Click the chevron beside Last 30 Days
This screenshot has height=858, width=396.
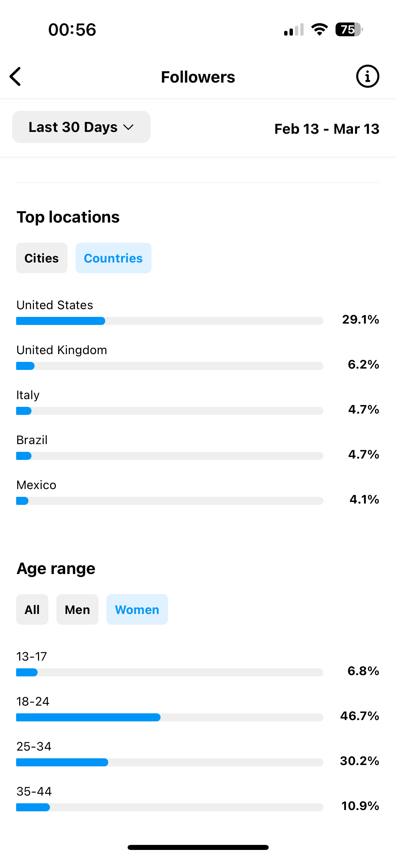pyautogui.click(x=129, y=127)
